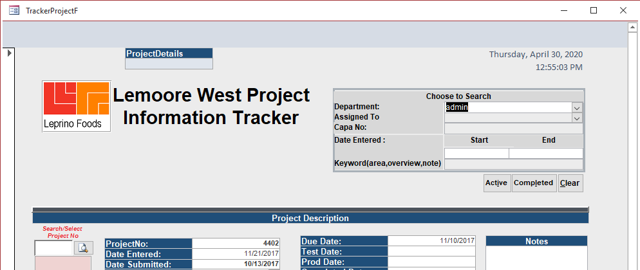Click the ProjectDetails header label
Viewport: 640px width, 270px height.
169,53
